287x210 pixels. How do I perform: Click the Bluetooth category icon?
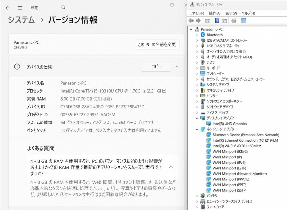coord(203,35)
